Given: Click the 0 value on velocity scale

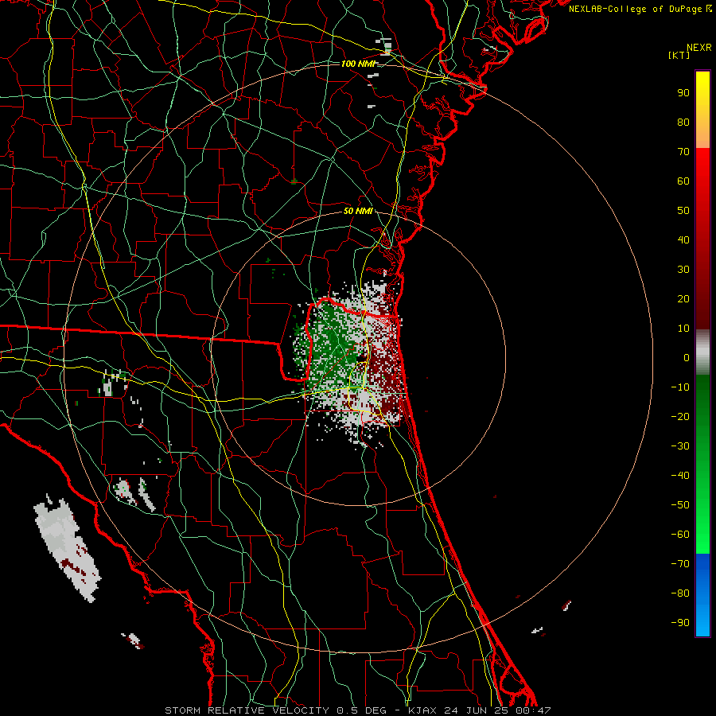Looking at the screenshot, I should pyautogui.click(x=687, y=358).
